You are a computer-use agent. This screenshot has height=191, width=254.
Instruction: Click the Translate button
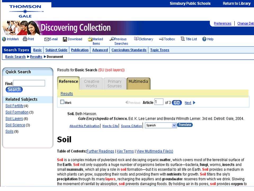pyautogui.click(x=185, y=125)
